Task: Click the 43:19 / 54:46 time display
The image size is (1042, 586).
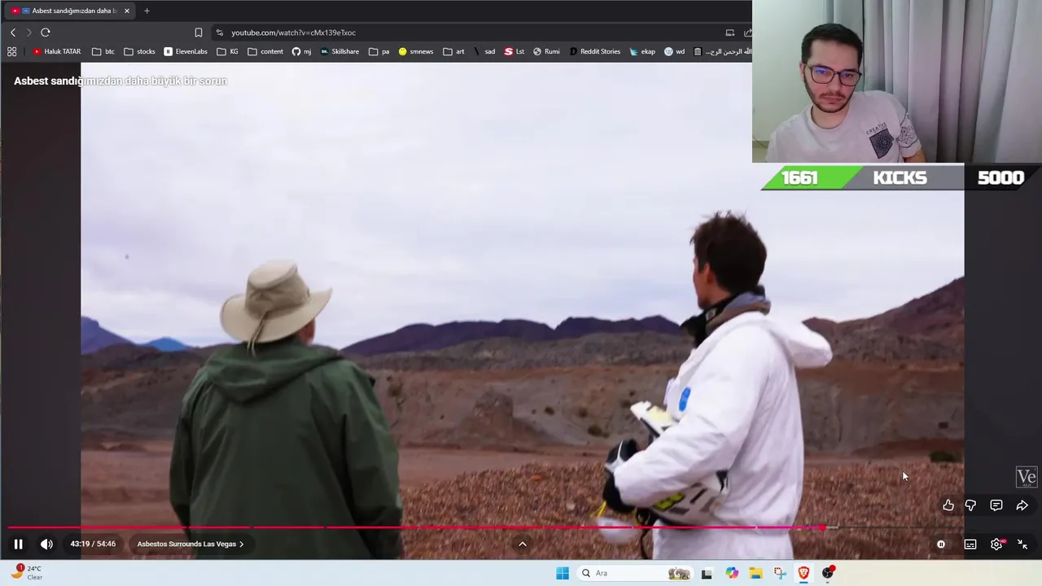Action: coord(93,544)
